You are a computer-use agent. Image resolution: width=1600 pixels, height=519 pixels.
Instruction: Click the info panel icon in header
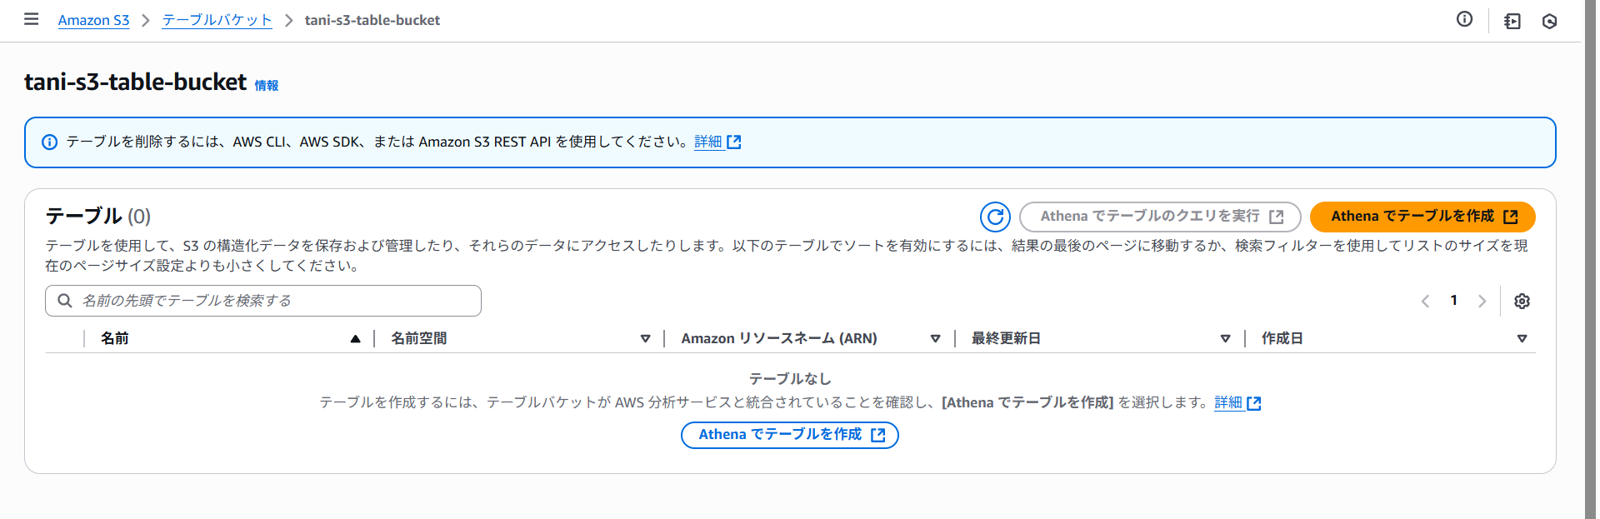pos(1464,19)
